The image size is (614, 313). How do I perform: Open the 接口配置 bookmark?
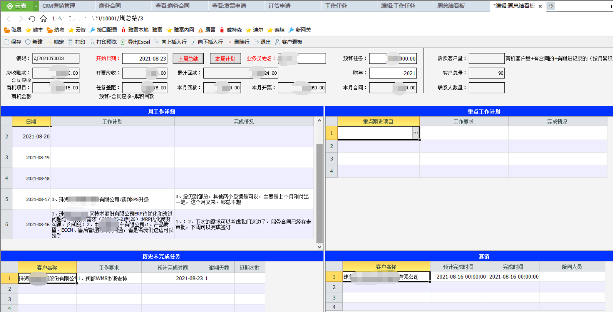point(103,30)
